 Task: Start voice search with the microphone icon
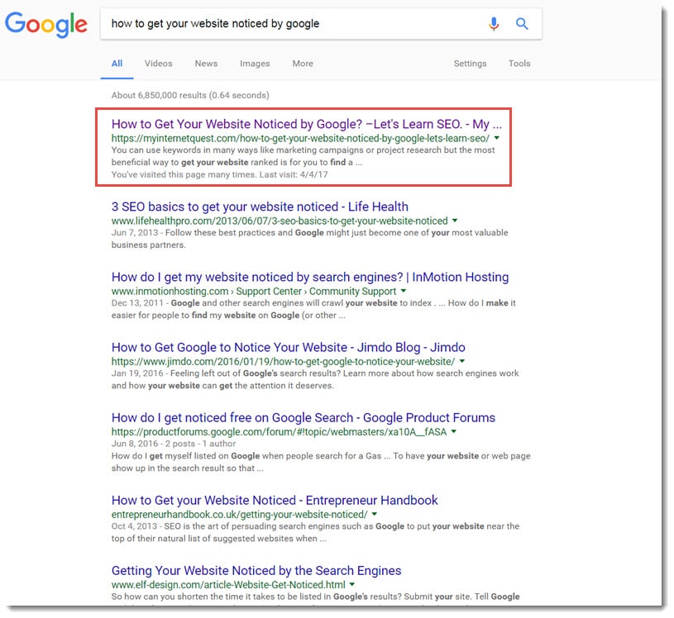494,24
